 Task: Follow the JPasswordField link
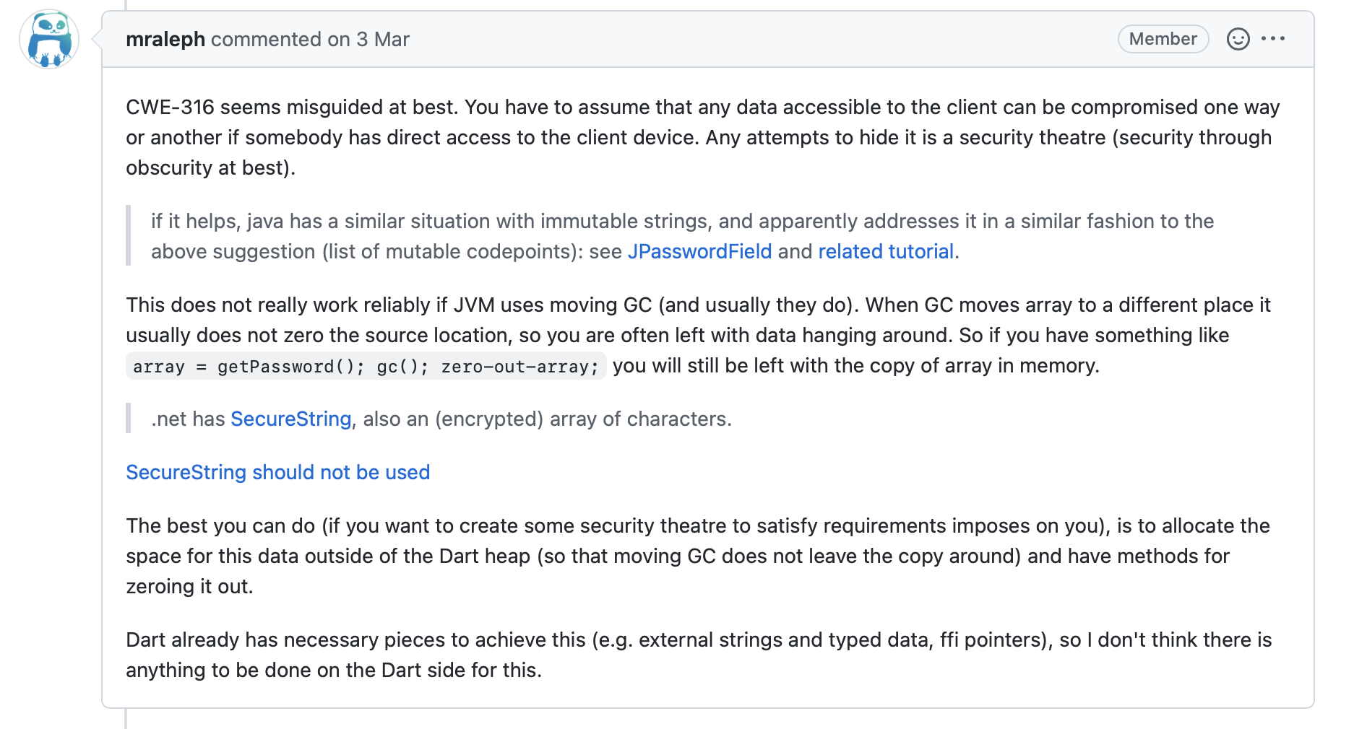699,251
